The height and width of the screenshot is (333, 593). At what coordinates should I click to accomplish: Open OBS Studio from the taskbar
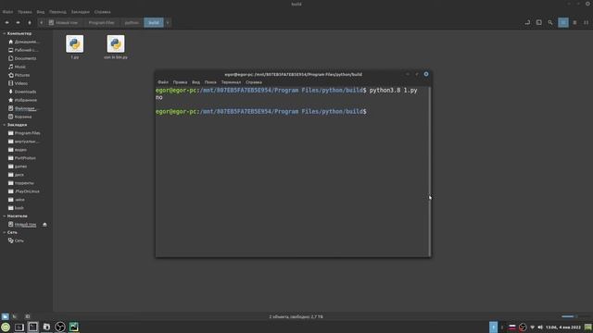(59, 327)
